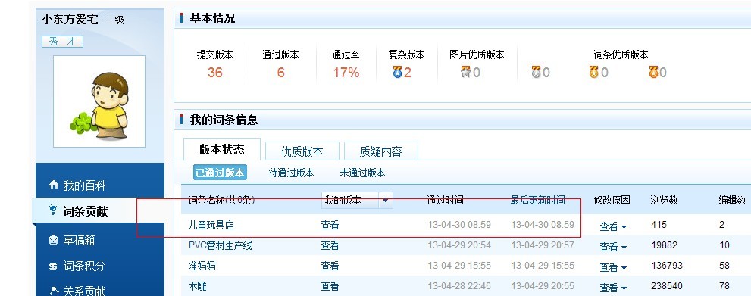Open 词条积分 in the sidebar
The width and height of the screenshot is (751, 296).
pos(84,266)
